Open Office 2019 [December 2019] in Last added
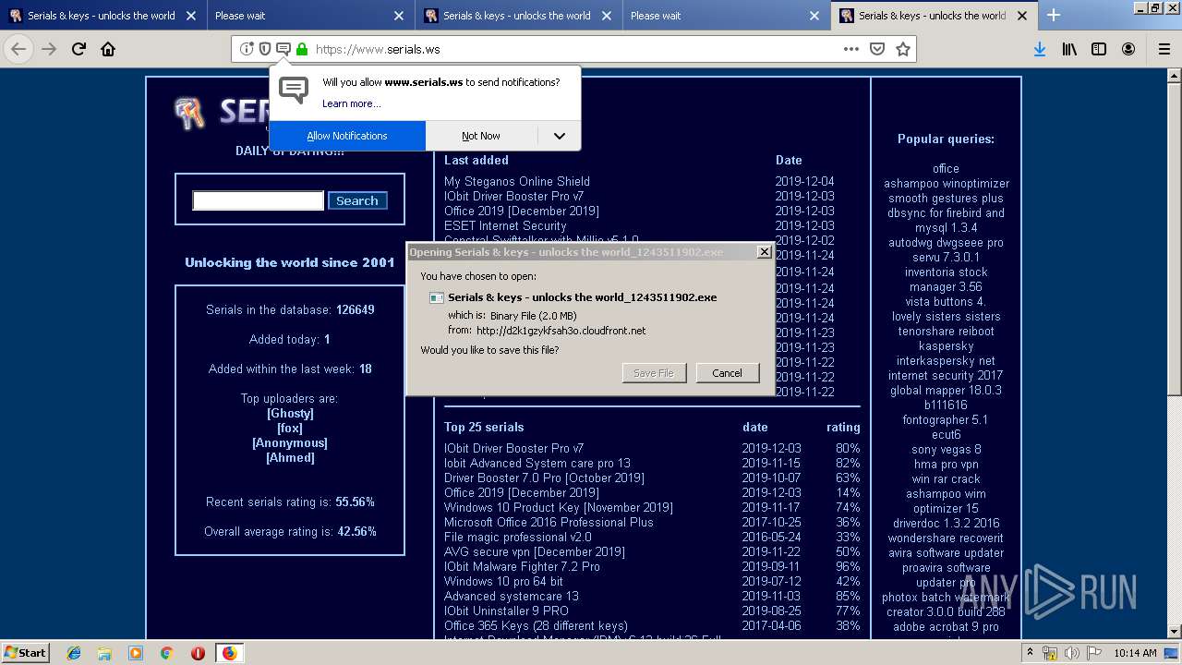This screenshot has width=1182, height=665. [522, 211]
